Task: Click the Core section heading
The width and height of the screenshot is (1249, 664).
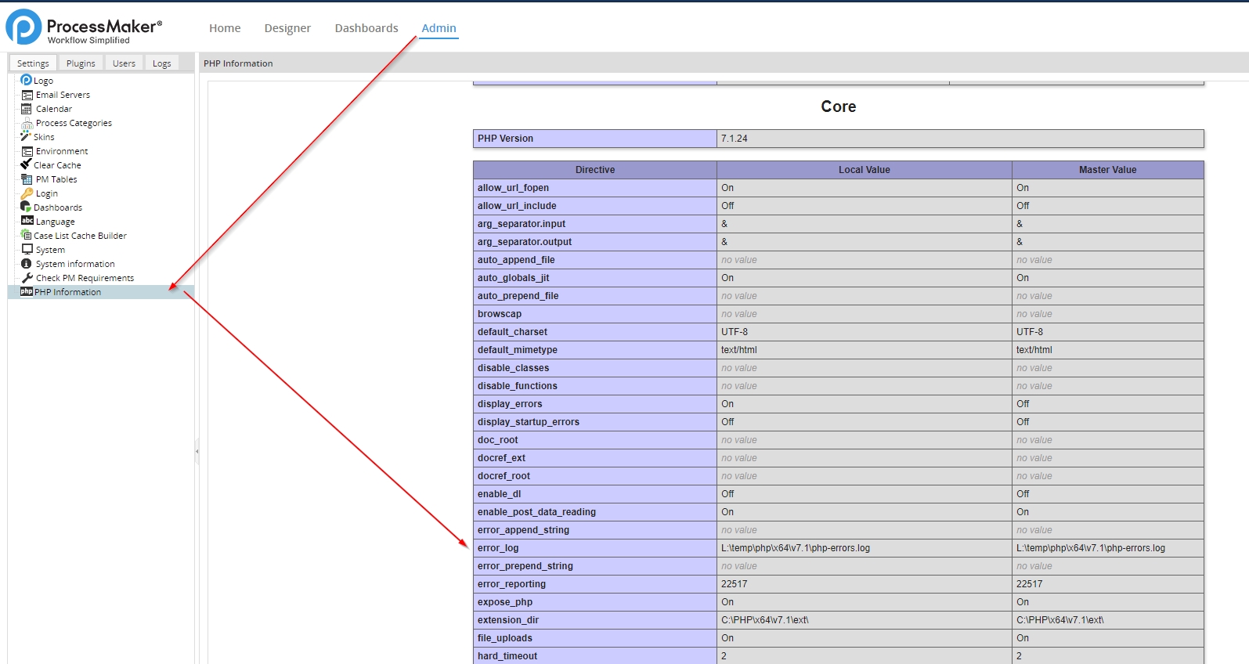Action: coord(839,106)
